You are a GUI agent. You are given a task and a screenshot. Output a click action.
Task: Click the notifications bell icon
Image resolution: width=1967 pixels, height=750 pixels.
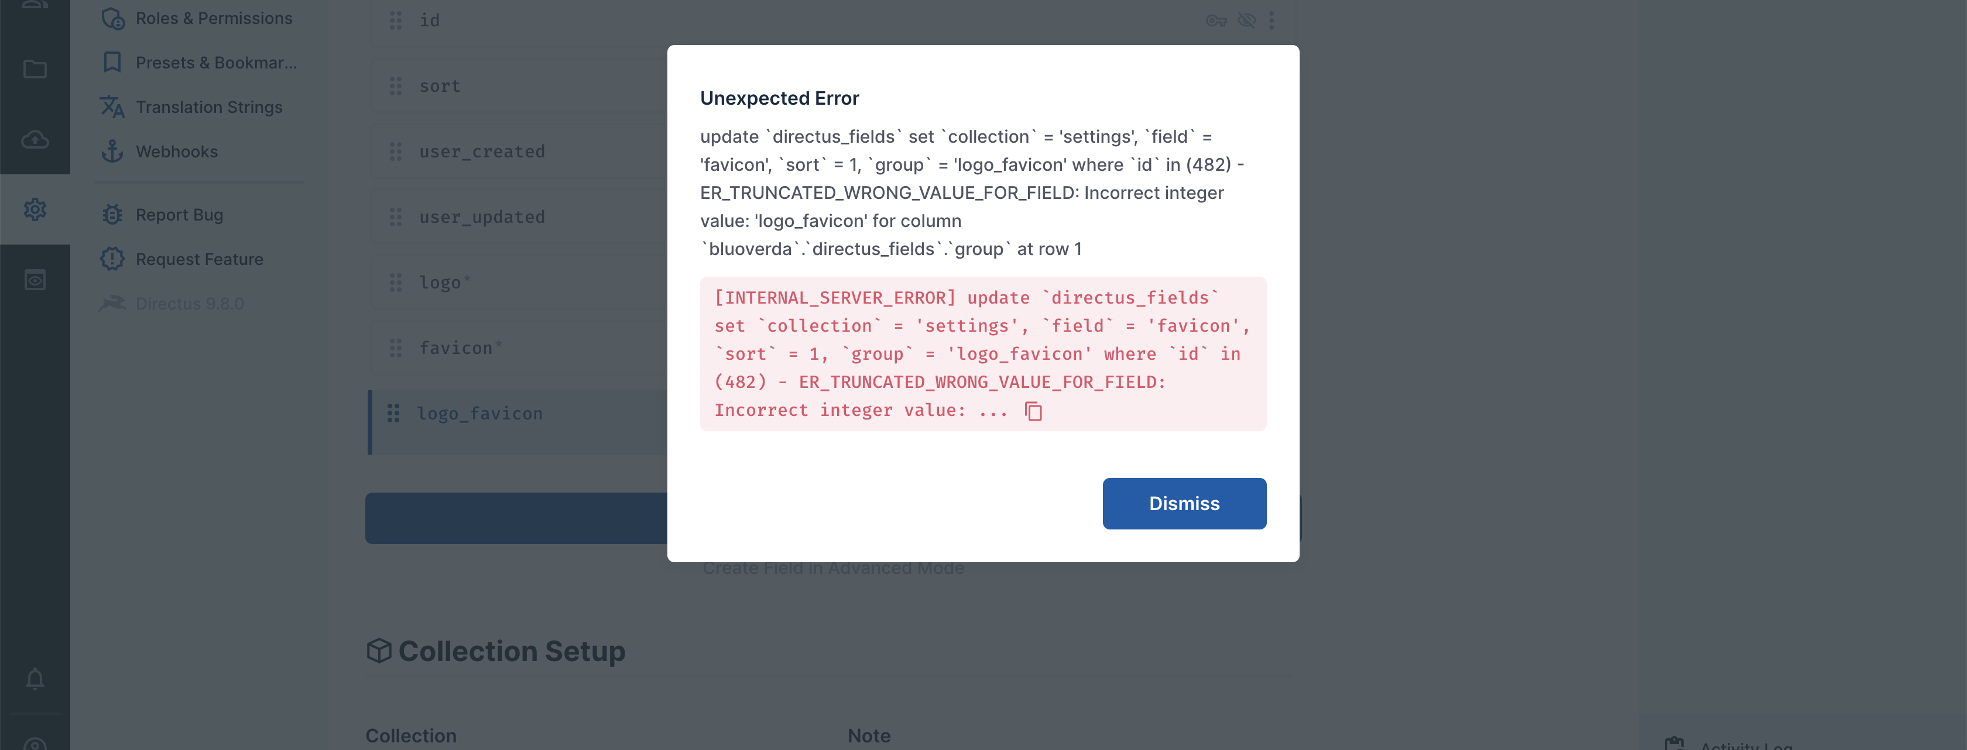pyautogui.click(x=35, y=678)
